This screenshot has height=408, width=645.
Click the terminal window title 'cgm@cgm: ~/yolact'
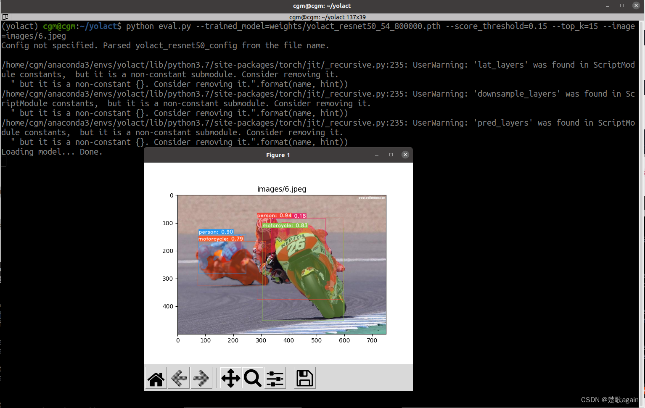322,6
